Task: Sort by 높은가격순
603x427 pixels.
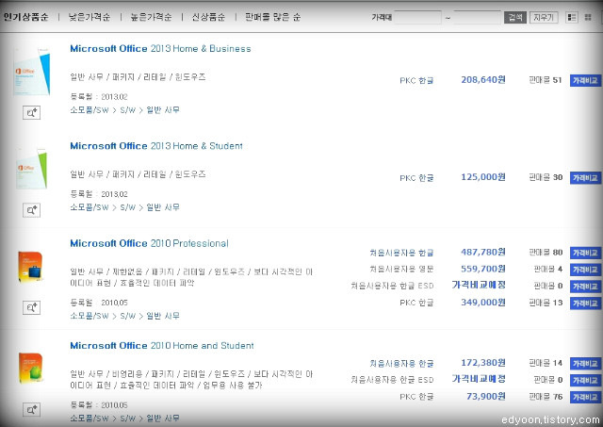Action: pyautogui.click(x=151, y=17)
